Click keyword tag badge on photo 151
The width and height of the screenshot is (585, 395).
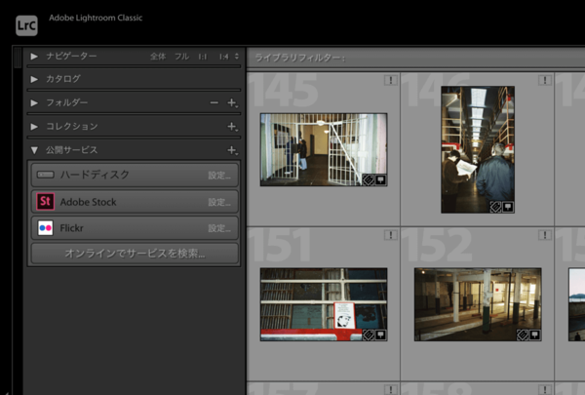[x=369, y=335]
